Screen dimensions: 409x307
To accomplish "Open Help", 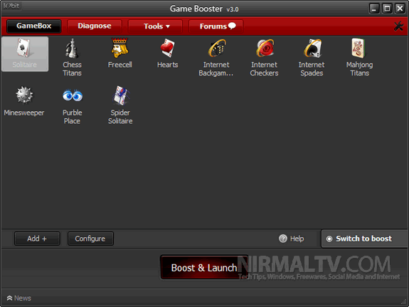I will coord(292,239).
